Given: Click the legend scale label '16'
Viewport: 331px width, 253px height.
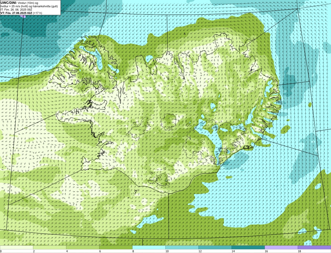Looking at the screenshot, I should [266, 251].
